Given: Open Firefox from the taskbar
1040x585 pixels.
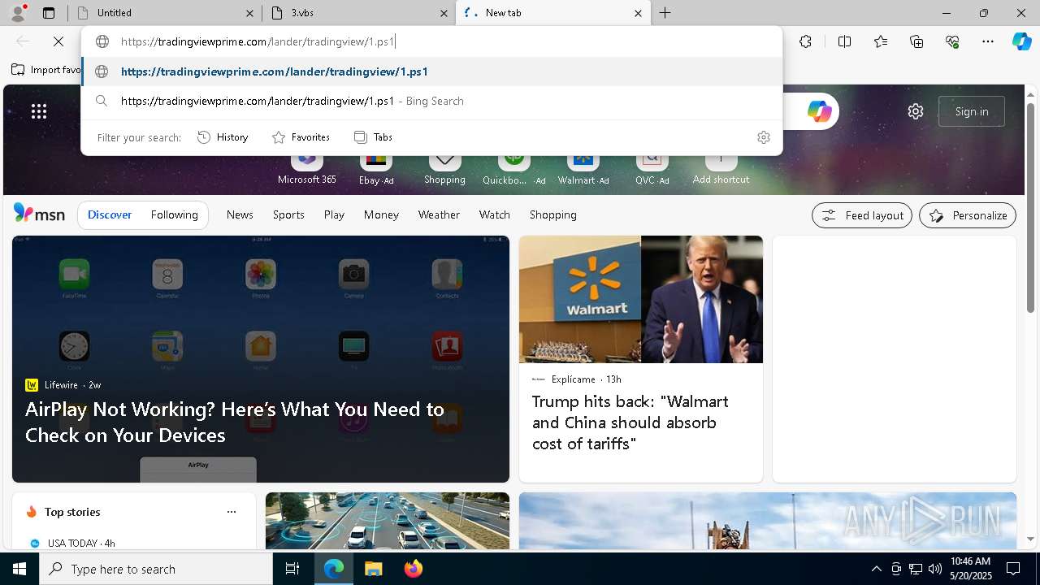Looking at the screenshot, I should pyautogui.click(x=414, y=569).
